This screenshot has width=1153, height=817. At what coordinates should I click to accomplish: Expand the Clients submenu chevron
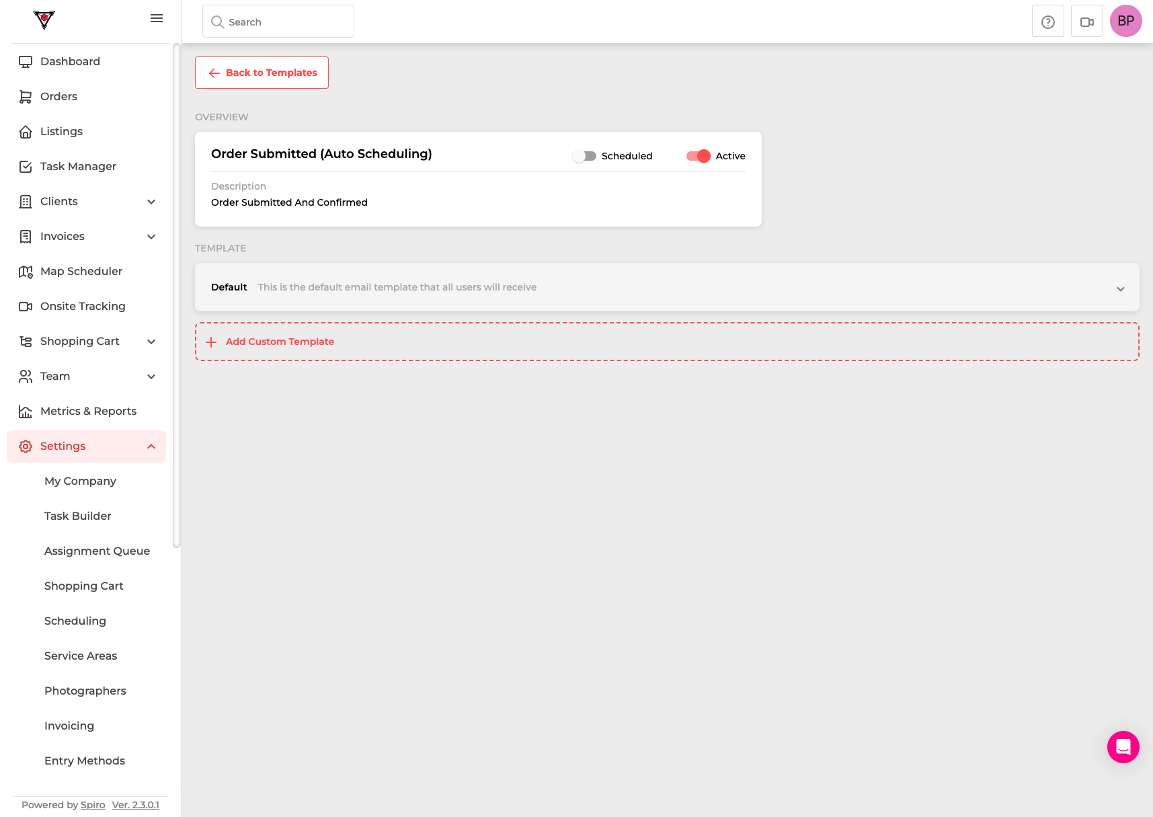[151, 202]
